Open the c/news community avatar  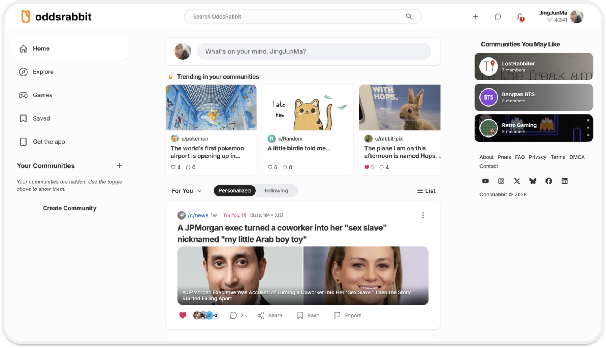(181, 215)
